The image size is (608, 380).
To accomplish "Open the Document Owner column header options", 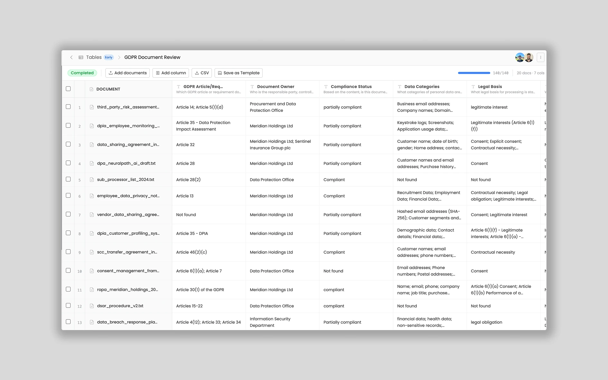I will click(x=275, y=87).
